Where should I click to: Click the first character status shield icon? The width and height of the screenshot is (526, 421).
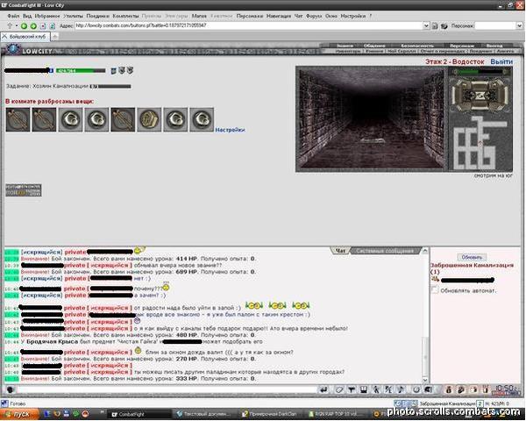tap(113, 70)
